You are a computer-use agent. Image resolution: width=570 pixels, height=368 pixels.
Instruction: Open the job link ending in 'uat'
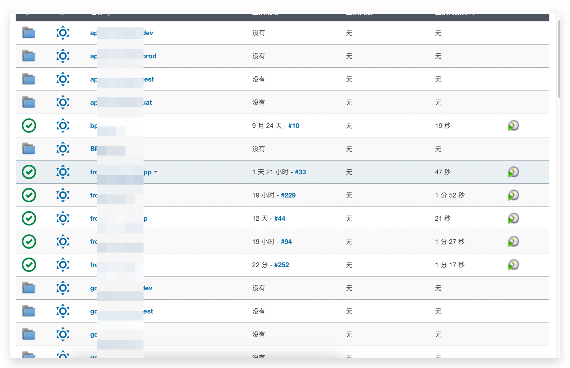coord(147,102)
